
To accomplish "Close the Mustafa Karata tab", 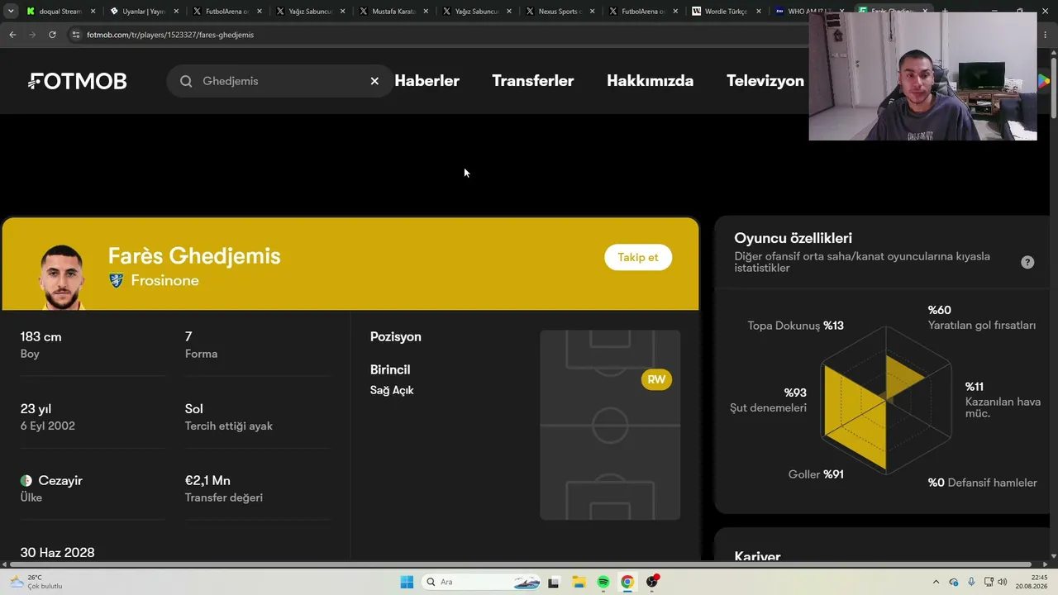I will click(x=426, y=12).
